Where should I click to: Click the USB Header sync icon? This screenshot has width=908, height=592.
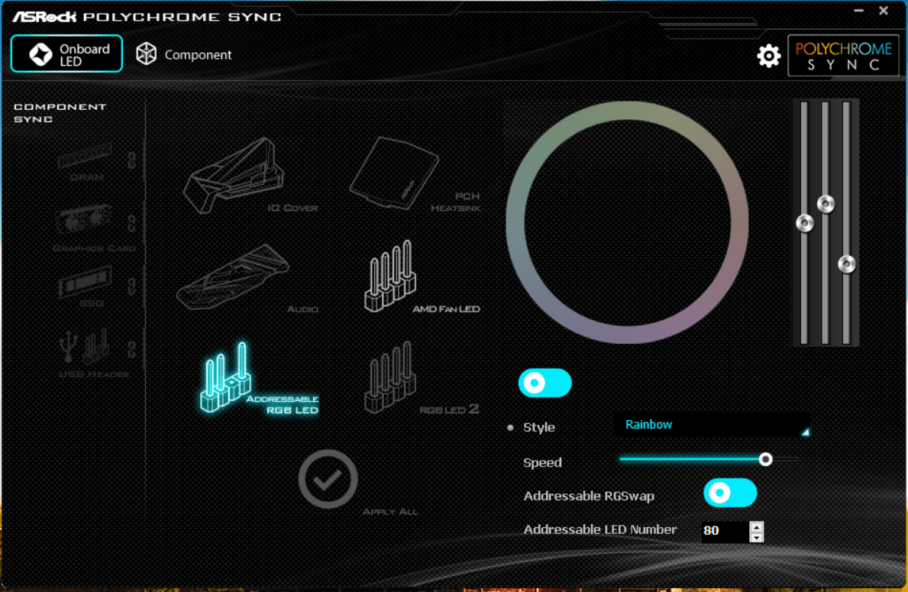tap(85, 345)
